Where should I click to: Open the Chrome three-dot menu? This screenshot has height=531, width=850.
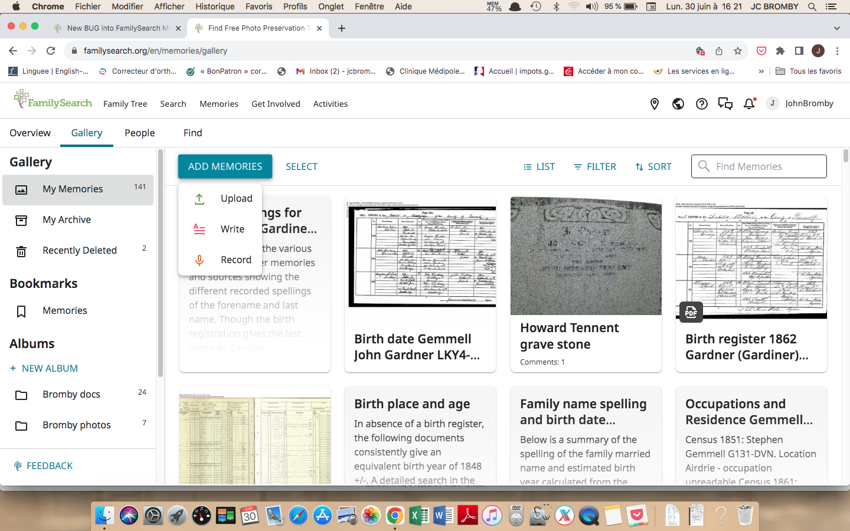837,51
